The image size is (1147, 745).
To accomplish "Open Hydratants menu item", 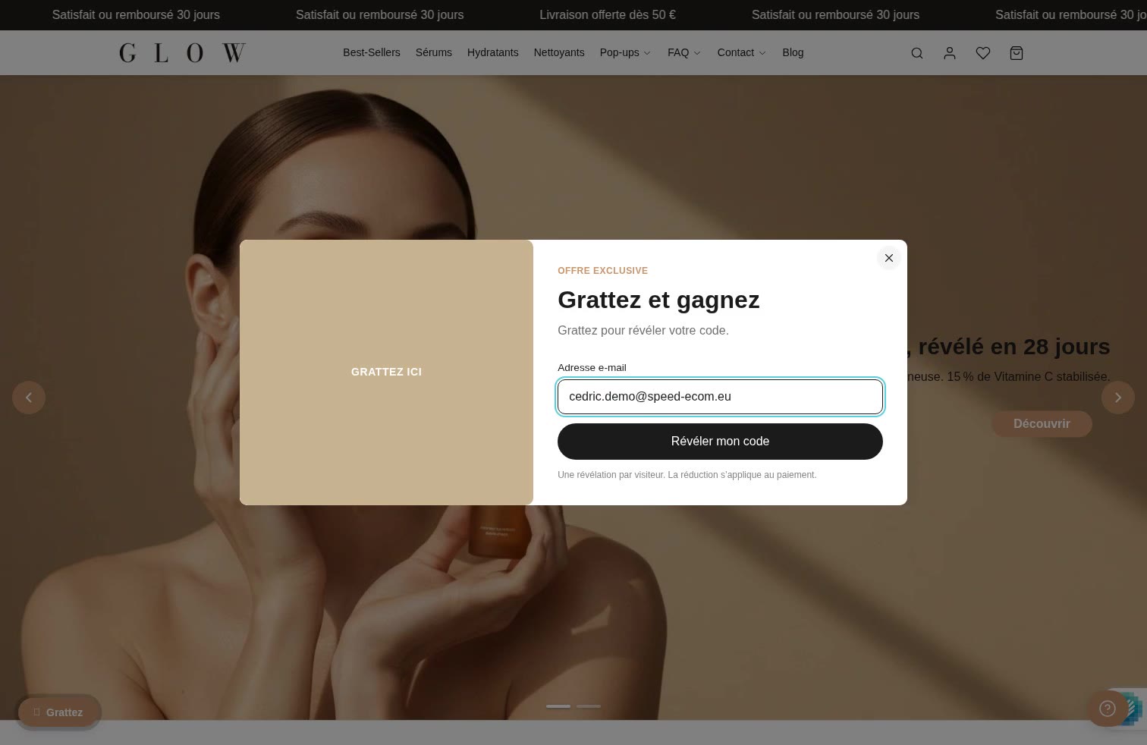I will pos(492,52).
